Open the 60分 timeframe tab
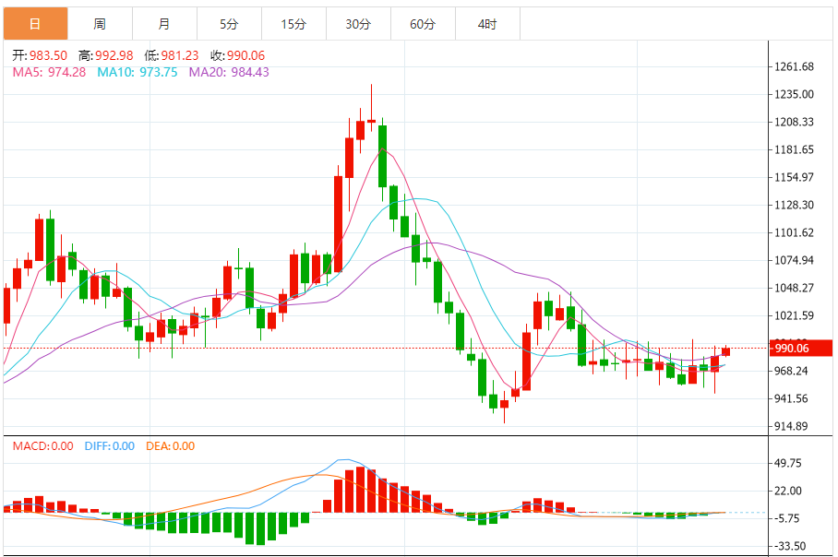The image size is (838, 557). coord(424,24)
